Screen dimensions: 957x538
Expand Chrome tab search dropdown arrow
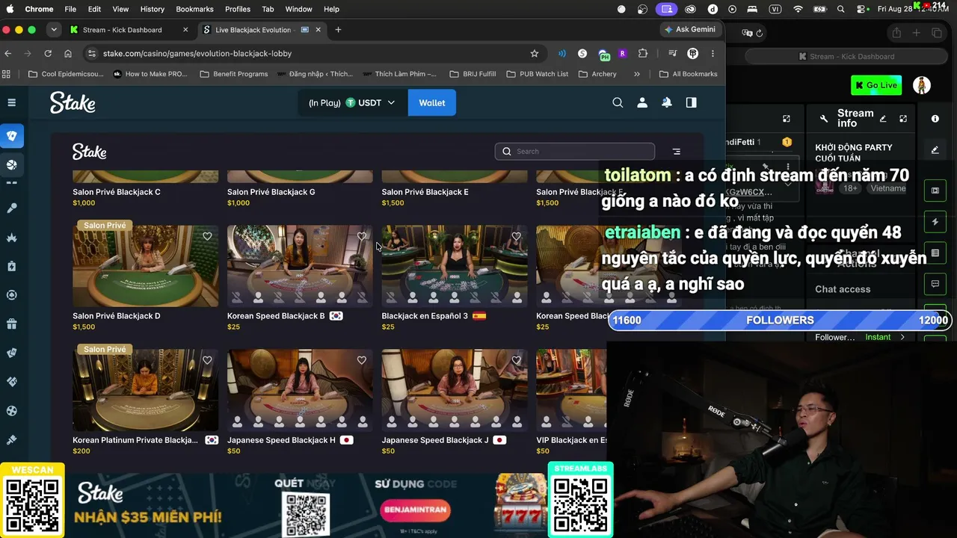click(x=54, y=30)
